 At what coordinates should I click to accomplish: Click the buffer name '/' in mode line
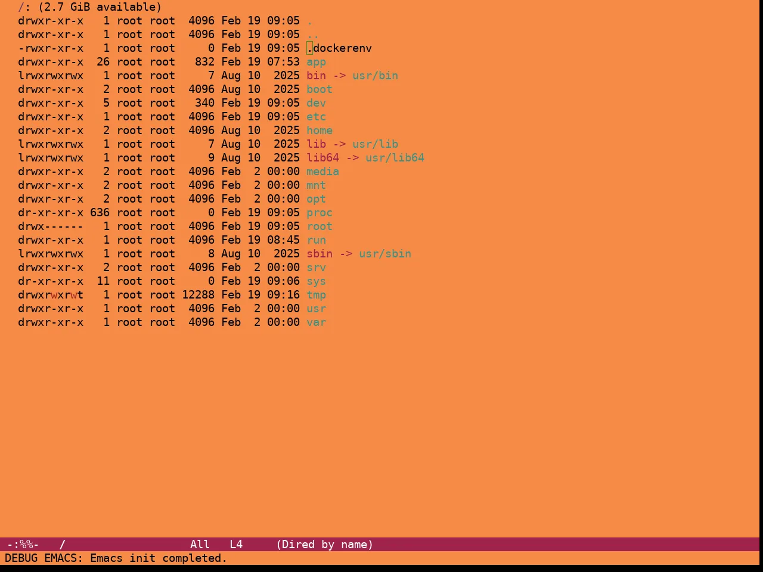coord(62,545)
